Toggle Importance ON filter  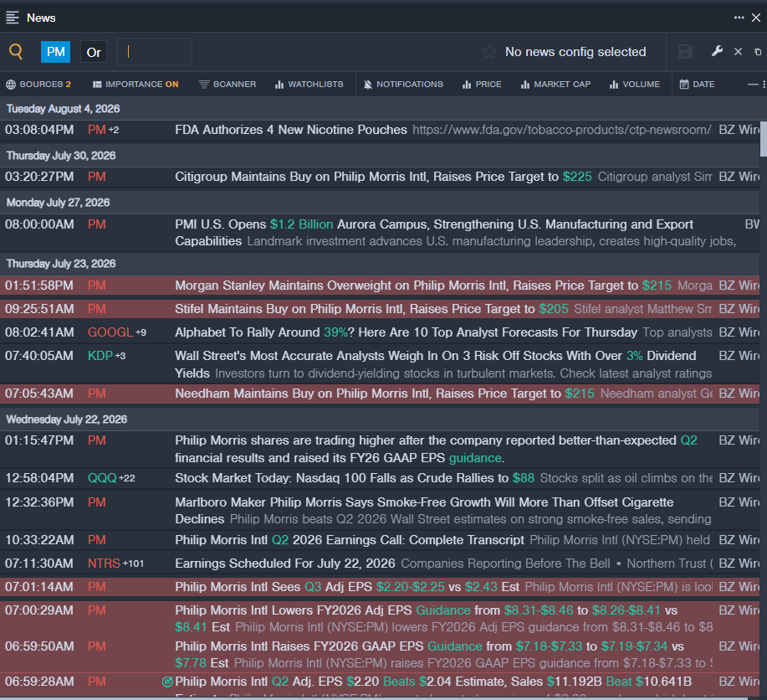point(136,85)
